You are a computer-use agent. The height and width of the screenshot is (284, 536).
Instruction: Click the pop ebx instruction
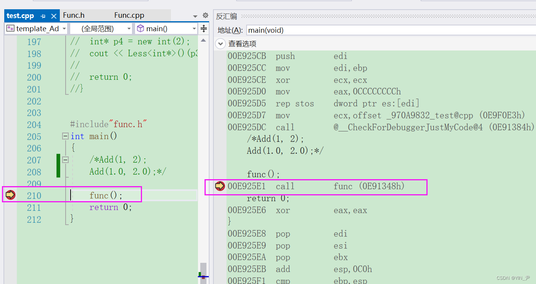[287, 257]
